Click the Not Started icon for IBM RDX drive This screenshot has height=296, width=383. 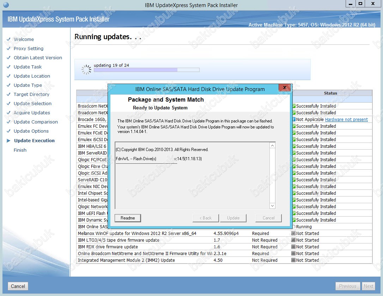[294, 247]
